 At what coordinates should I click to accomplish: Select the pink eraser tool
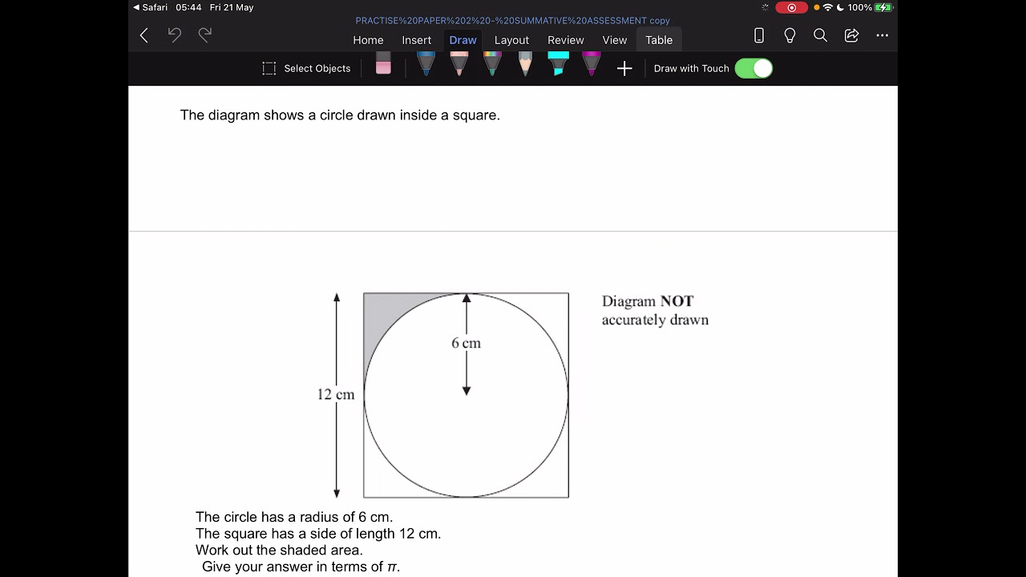(383, 64)
